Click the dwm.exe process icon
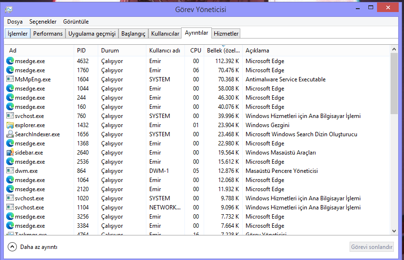Screen dimensions: 404x260 10,170
